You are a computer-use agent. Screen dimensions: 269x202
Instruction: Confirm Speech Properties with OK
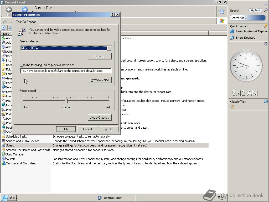(66, 129)
